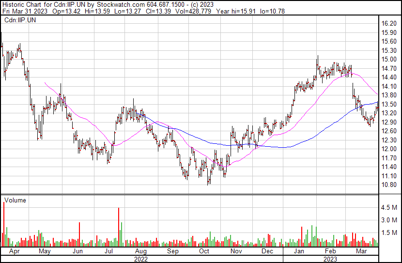Screen dimensions: 402x263
Task: Click the 10.80 price axis label
Action: (389, 185)
